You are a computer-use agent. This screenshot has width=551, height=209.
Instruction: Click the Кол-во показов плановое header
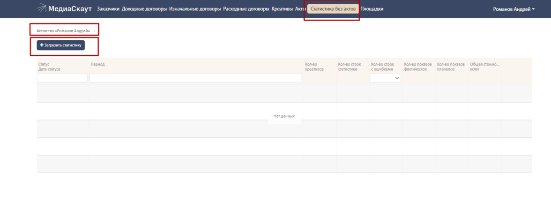point(451,67)
